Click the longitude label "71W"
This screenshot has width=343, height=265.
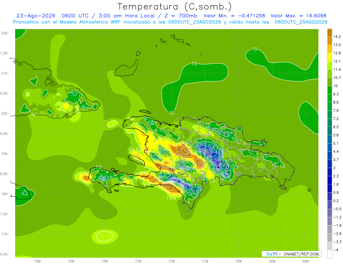pyautogui.click(x=205, y=261)
